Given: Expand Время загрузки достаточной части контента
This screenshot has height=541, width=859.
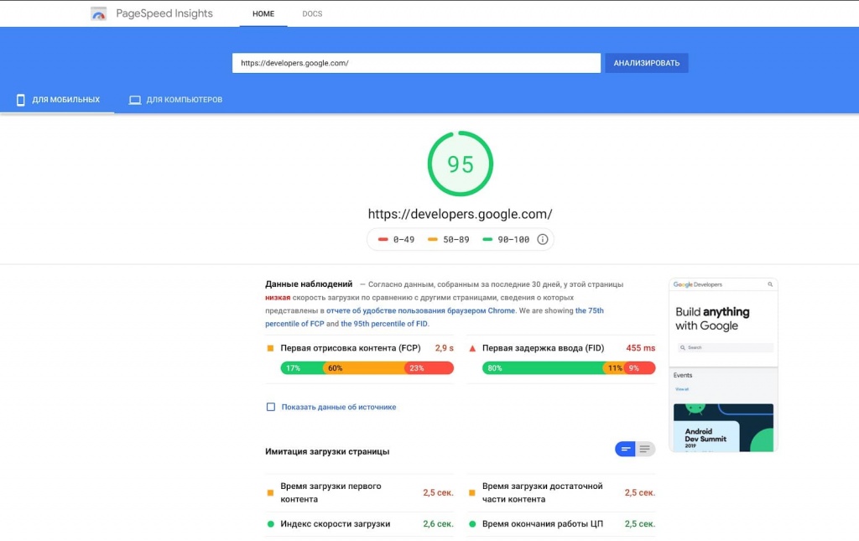Looking at the screenshot, I should [x=542, y=492].
